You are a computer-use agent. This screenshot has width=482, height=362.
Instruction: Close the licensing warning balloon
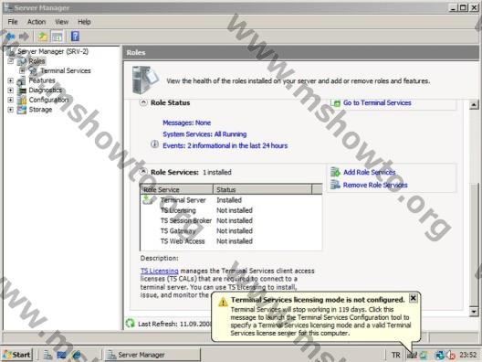[x=414, y=298]
